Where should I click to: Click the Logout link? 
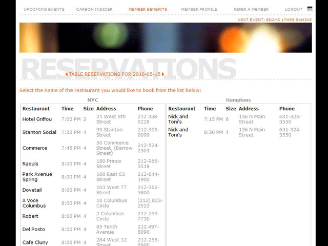point(294,9)
